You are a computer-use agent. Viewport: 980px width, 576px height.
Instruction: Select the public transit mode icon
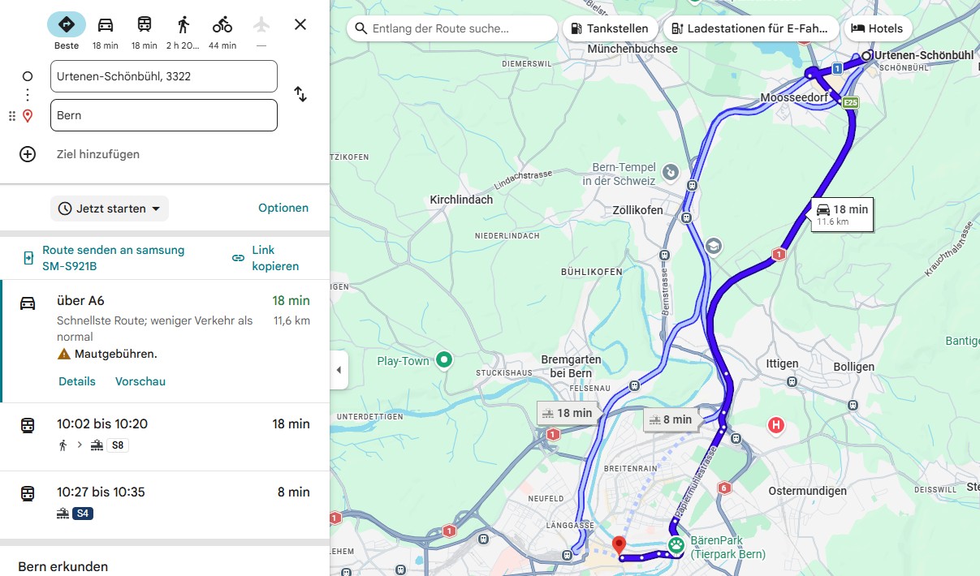coord(145,25)
